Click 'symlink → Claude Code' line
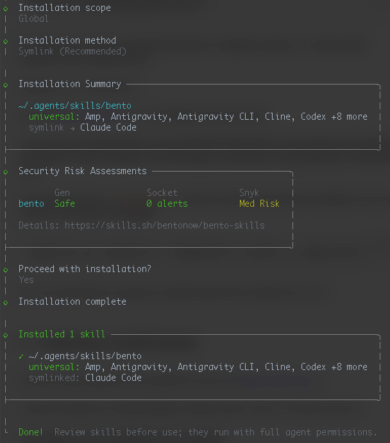The width and height of the screenshot is (390, 443). [83, 127]
